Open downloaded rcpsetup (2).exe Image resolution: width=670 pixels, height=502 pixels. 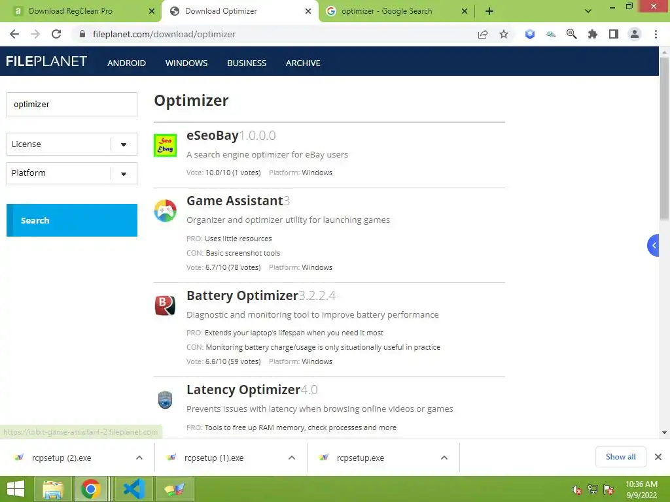coord(62,458)
